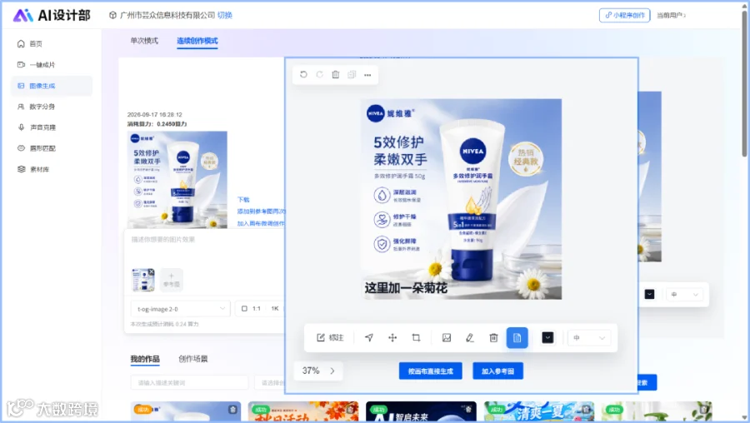Viewport: 750px width, 423px height.
Task: Click the highlighted blue text document tool
Action: click(x=517, y=338)
